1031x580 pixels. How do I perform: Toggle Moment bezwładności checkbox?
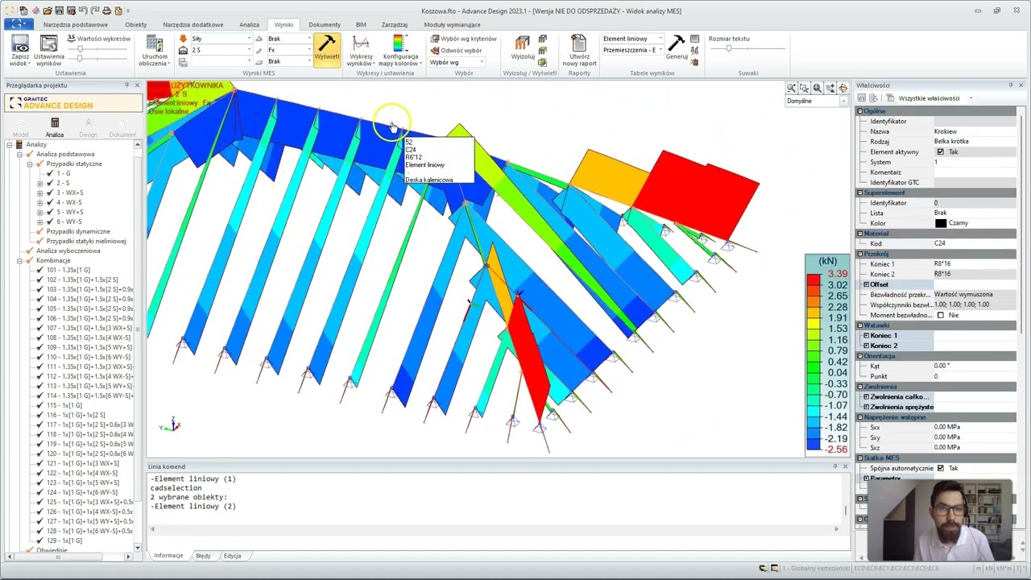pyautogui.click(x=940, y=315)
